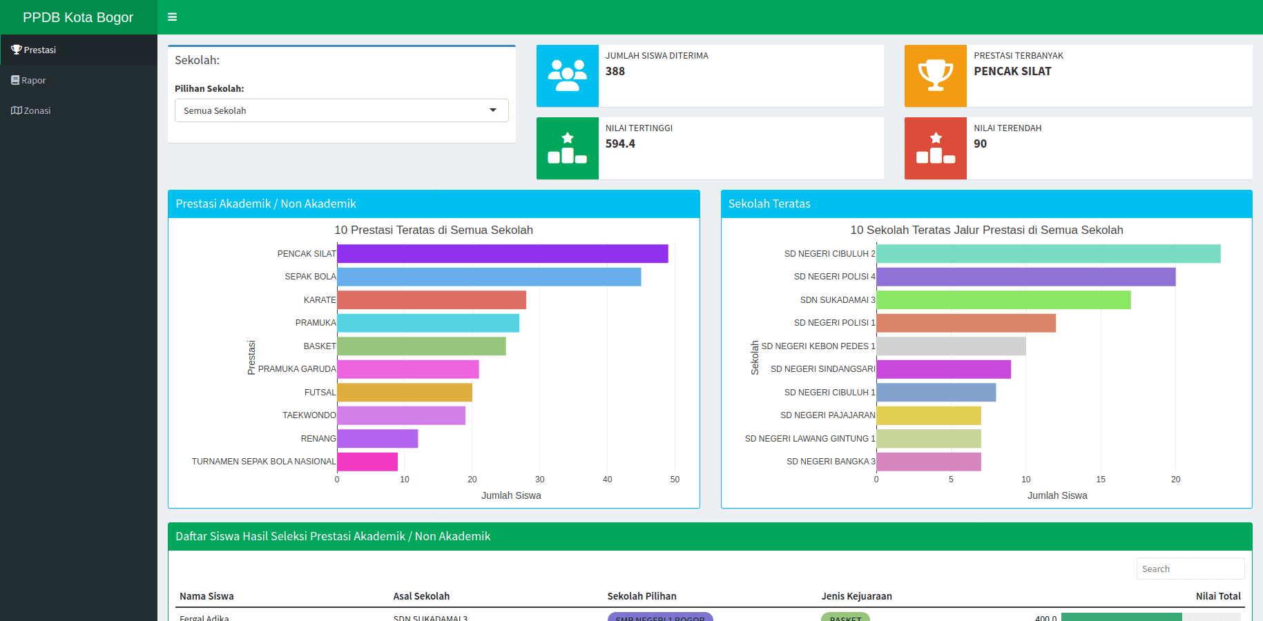Click the book icon beside Rapor
Screen dimensions: 1263x621
point(15,80)
